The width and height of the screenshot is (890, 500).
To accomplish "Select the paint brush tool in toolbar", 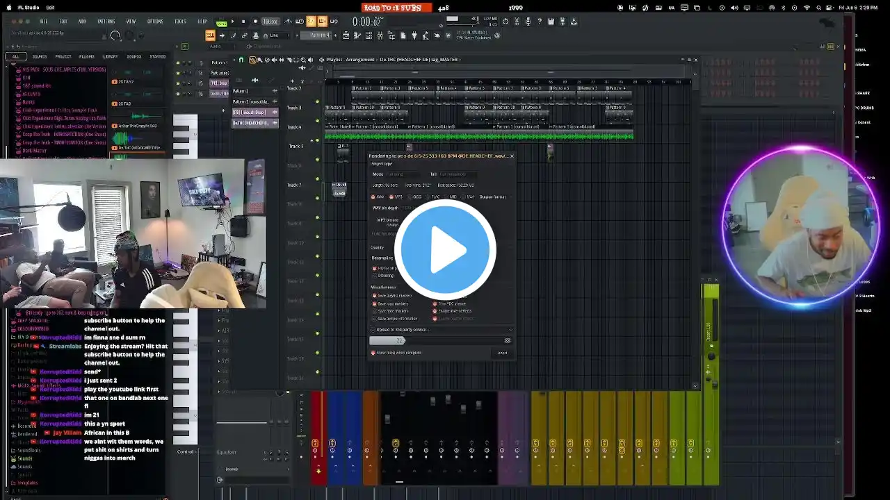I will point(234,35).
